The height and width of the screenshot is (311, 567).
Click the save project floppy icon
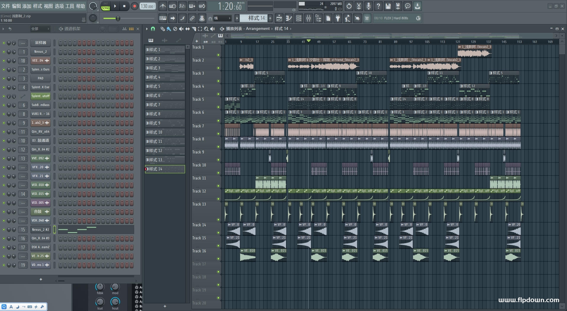[388, 6]
